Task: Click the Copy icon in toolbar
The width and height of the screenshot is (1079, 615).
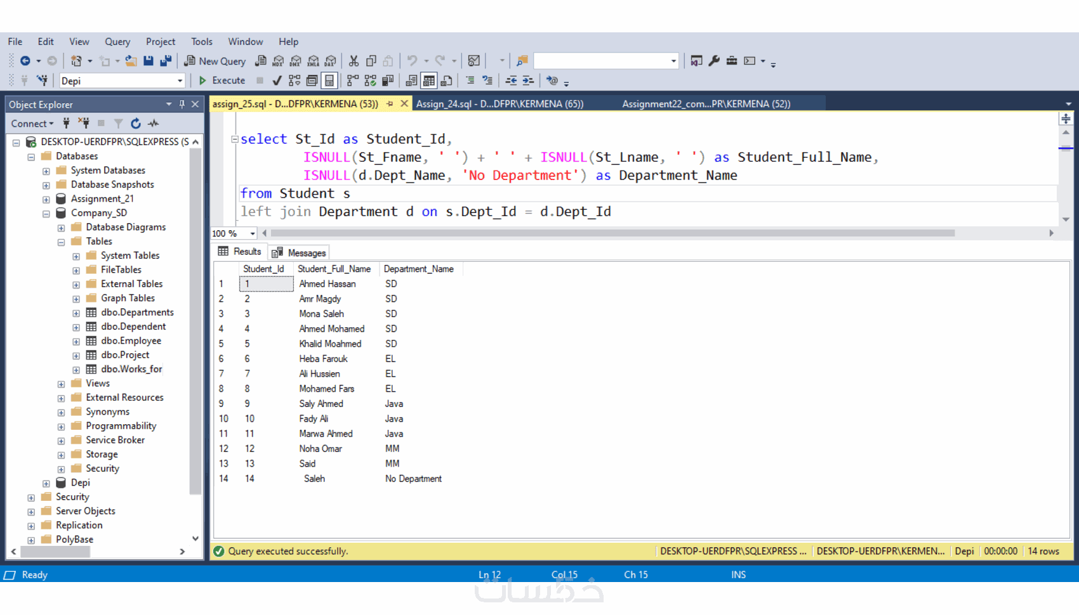Action: click(371, 61)
